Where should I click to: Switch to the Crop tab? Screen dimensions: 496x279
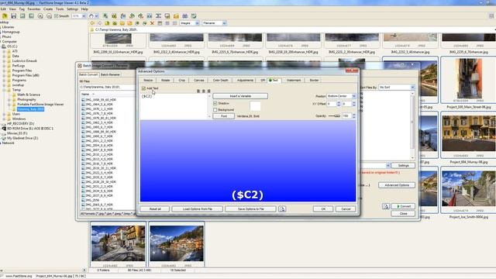(181, 81)
